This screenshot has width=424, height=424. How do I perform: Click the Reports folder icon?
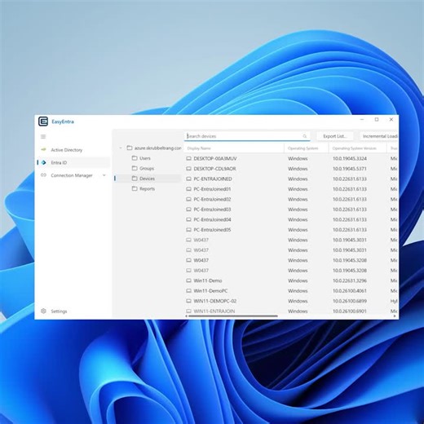(x=135, y=188)
